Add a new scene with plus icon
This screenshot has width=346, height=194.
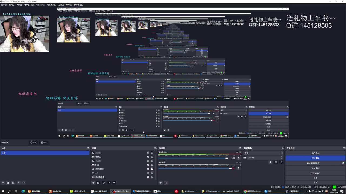[3, 183]
